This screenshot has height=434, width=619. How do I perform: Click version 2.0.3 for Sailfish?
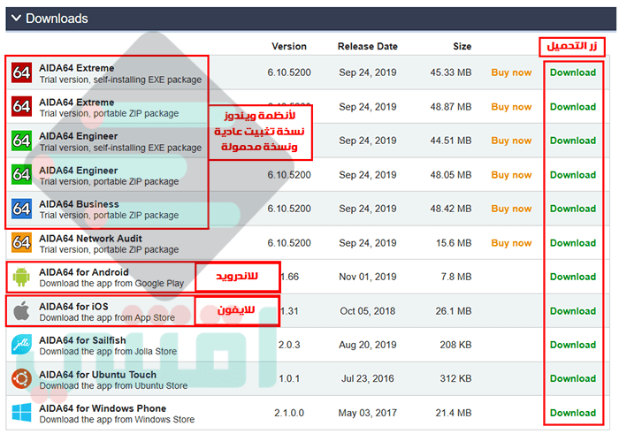tap(289, 345)
